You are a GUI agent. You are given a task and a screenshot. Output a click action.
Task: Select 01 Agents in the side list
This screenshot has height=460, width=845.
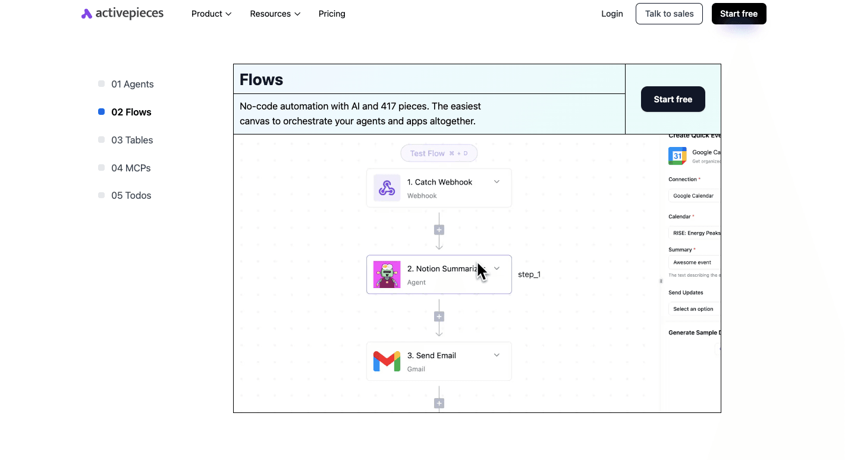point(126,84)
